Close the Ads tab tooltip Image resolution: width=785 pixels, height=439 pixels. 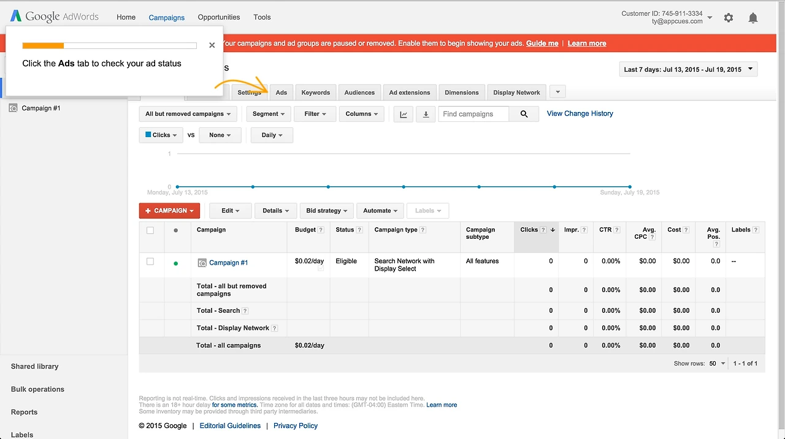(212, 45)
